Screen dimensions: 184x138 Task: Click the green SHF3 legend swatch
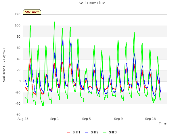[105, 133]
